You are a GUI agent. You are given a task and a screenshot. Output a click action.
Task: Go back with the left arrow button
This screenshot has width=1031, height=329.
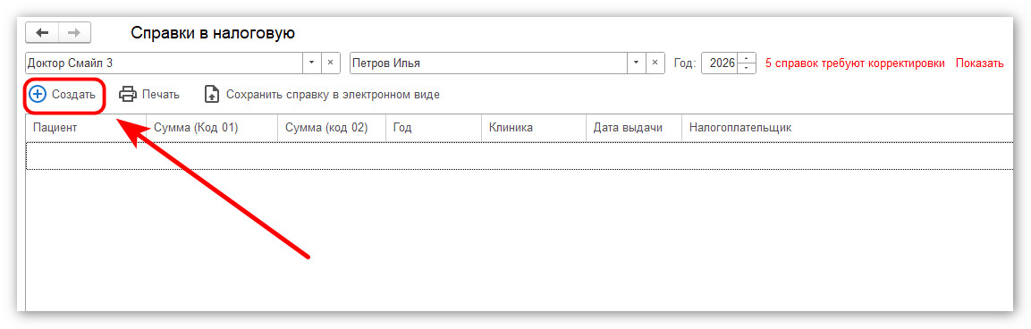tap(42, 32)
